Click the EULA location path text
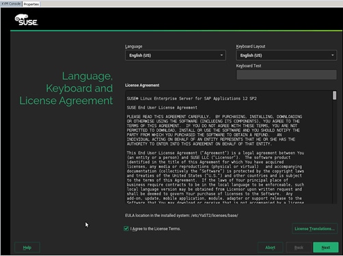 [x=215, y=215]
